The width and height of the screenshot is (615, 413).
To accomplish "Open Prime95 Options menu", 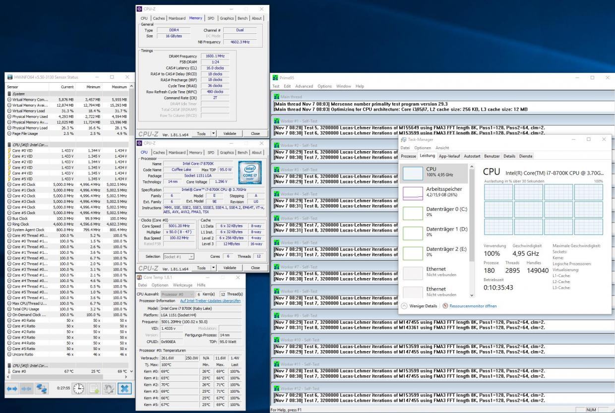I will (324, 86).
